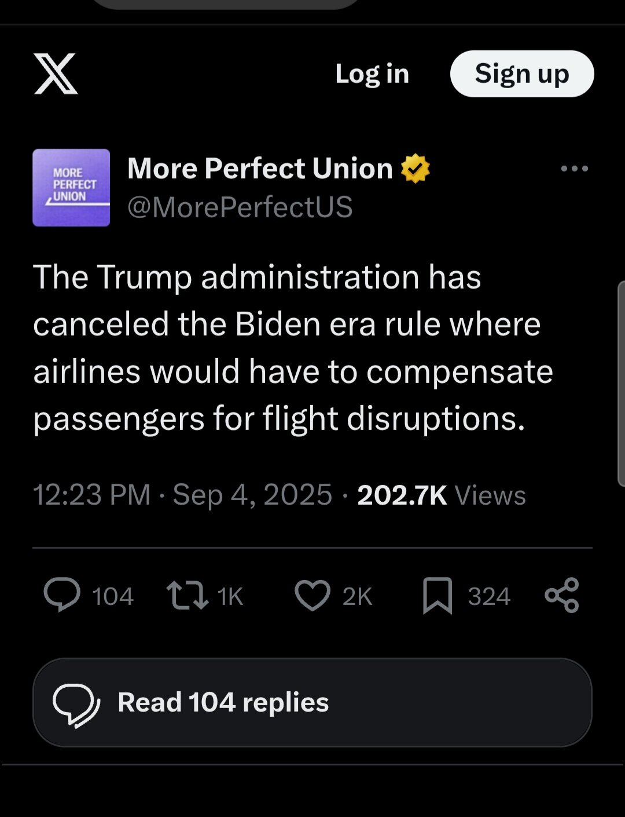Click the share post icon
625x817 pixels.
coord(562,595)
